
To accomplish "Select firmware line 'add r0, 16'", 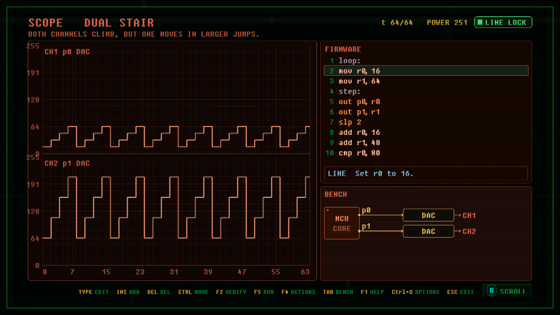I will [426, 133].
